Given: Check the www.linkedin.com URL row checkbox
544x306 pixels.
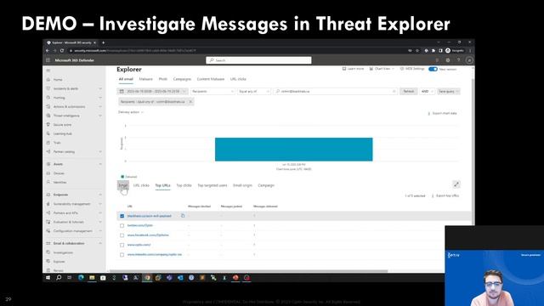Looking at the screenshot, I should pyautogui.click(x=122, y=255).
